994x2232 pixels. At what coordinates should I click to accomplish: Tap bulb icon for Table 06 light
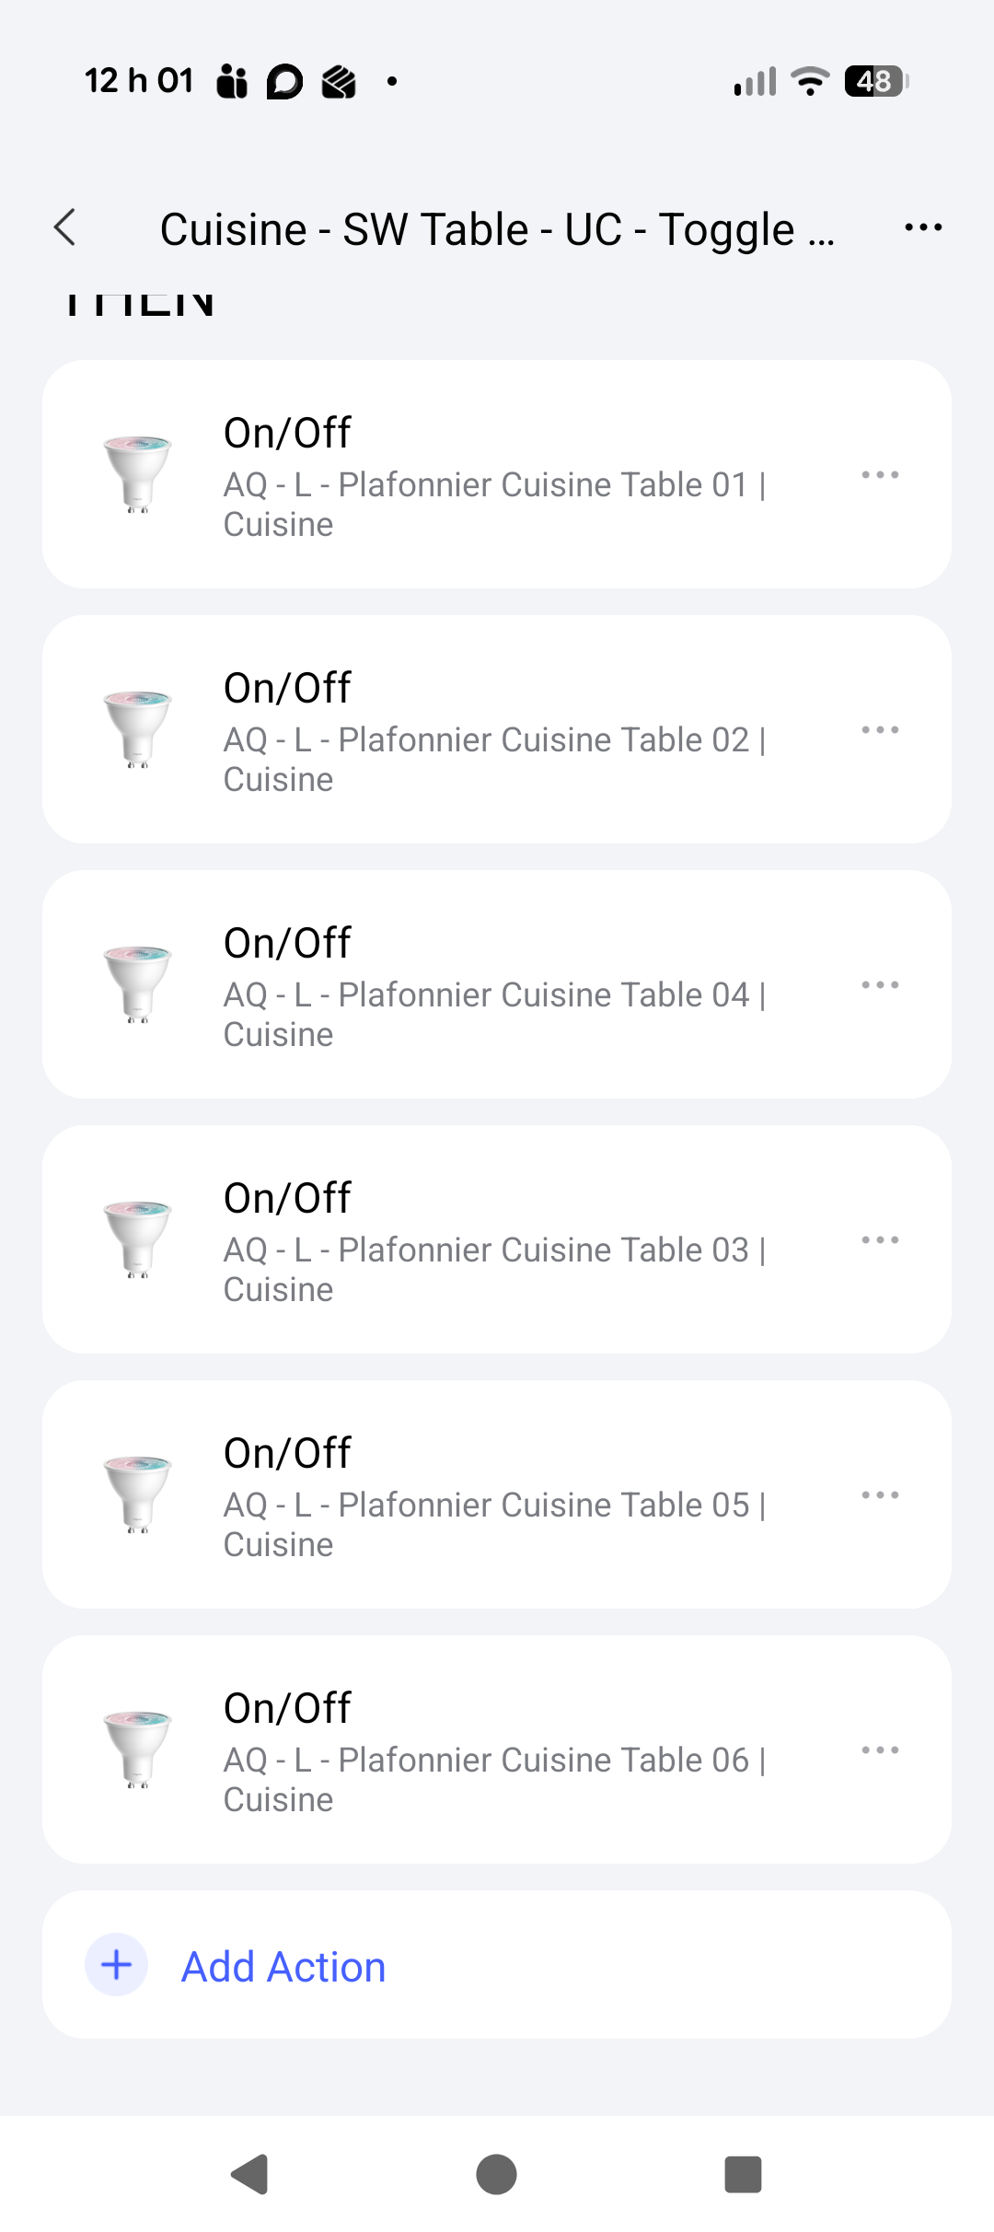point(137,1749)
